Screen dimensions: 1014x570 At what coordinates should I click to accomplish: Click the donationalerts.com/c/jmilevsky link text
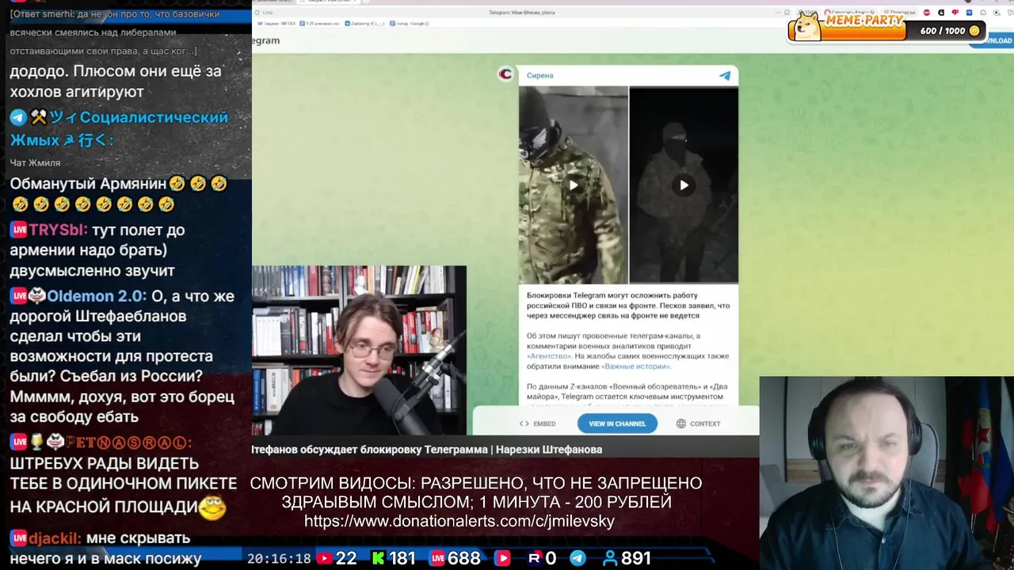tap(459, 521)
